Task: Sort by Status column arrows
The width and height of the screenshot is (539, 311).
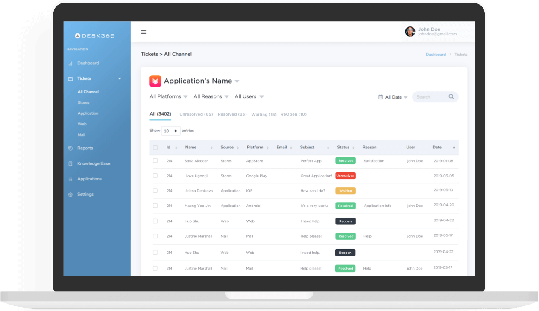Action: tap(354, 148)
